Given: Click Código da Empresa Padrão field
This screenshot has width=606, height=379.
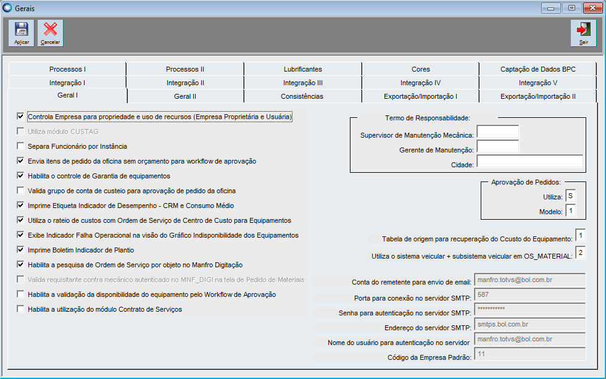Looking at the screenshot, I should (x=530, y=354).
